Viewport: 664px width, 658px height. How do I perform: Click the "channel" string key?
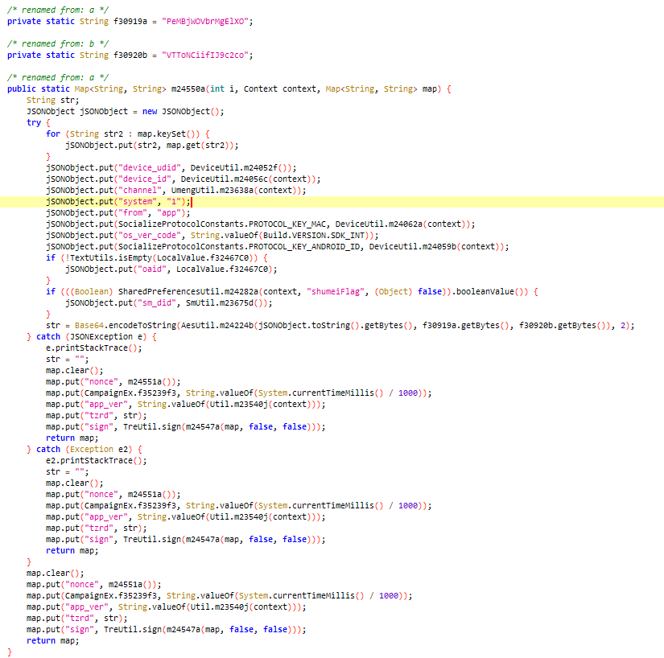(140, 191)
